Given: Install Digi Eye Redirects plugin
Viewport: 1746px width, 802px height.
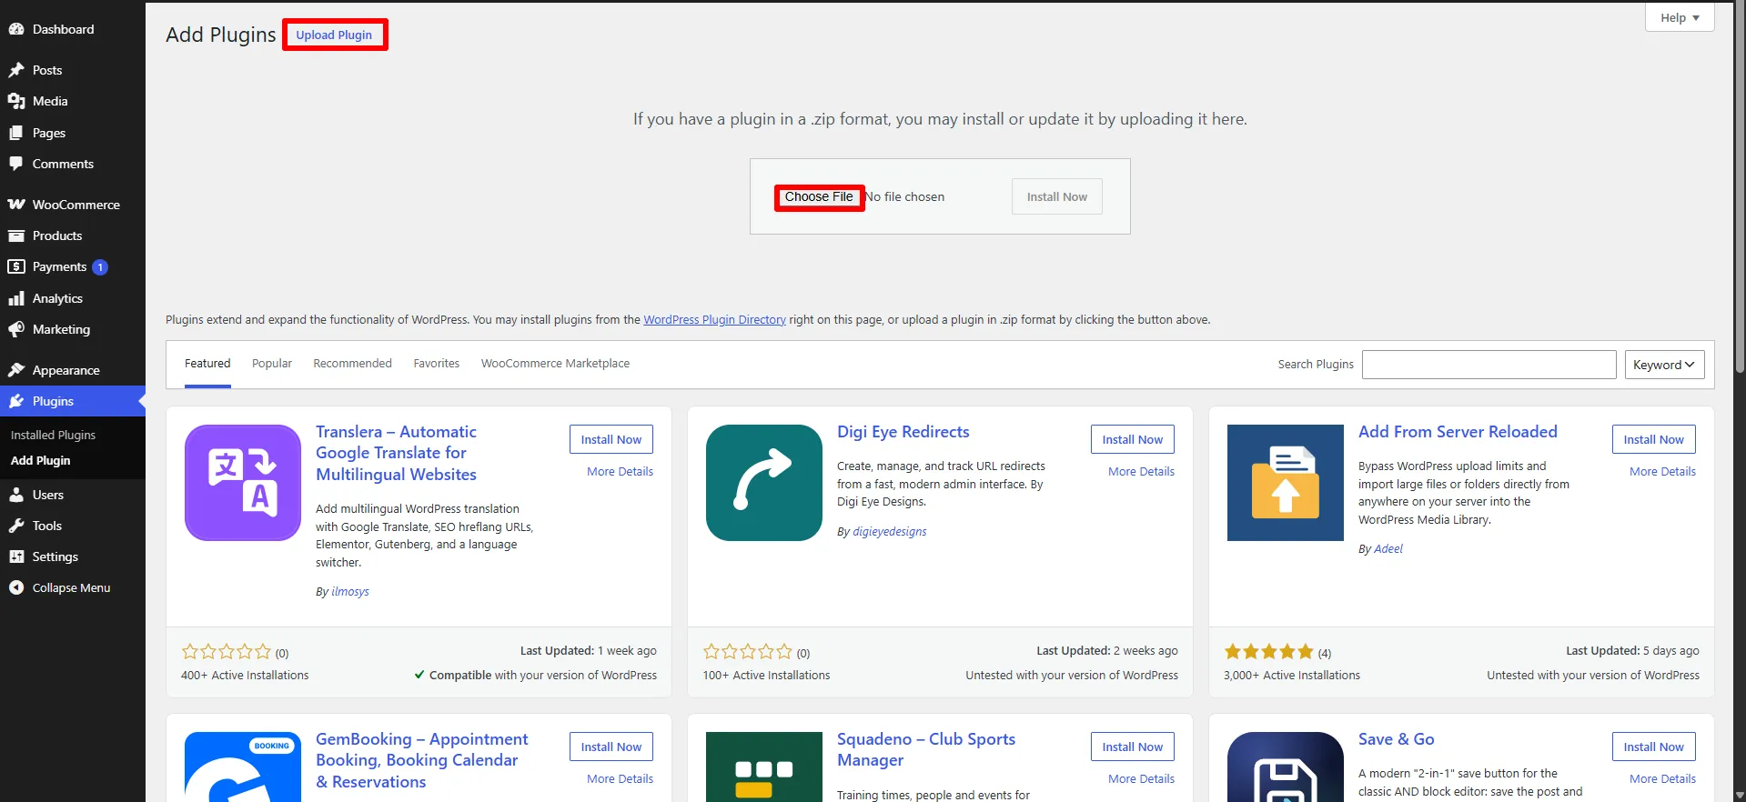Looking at the screenshot, I should click(1133, 439).
